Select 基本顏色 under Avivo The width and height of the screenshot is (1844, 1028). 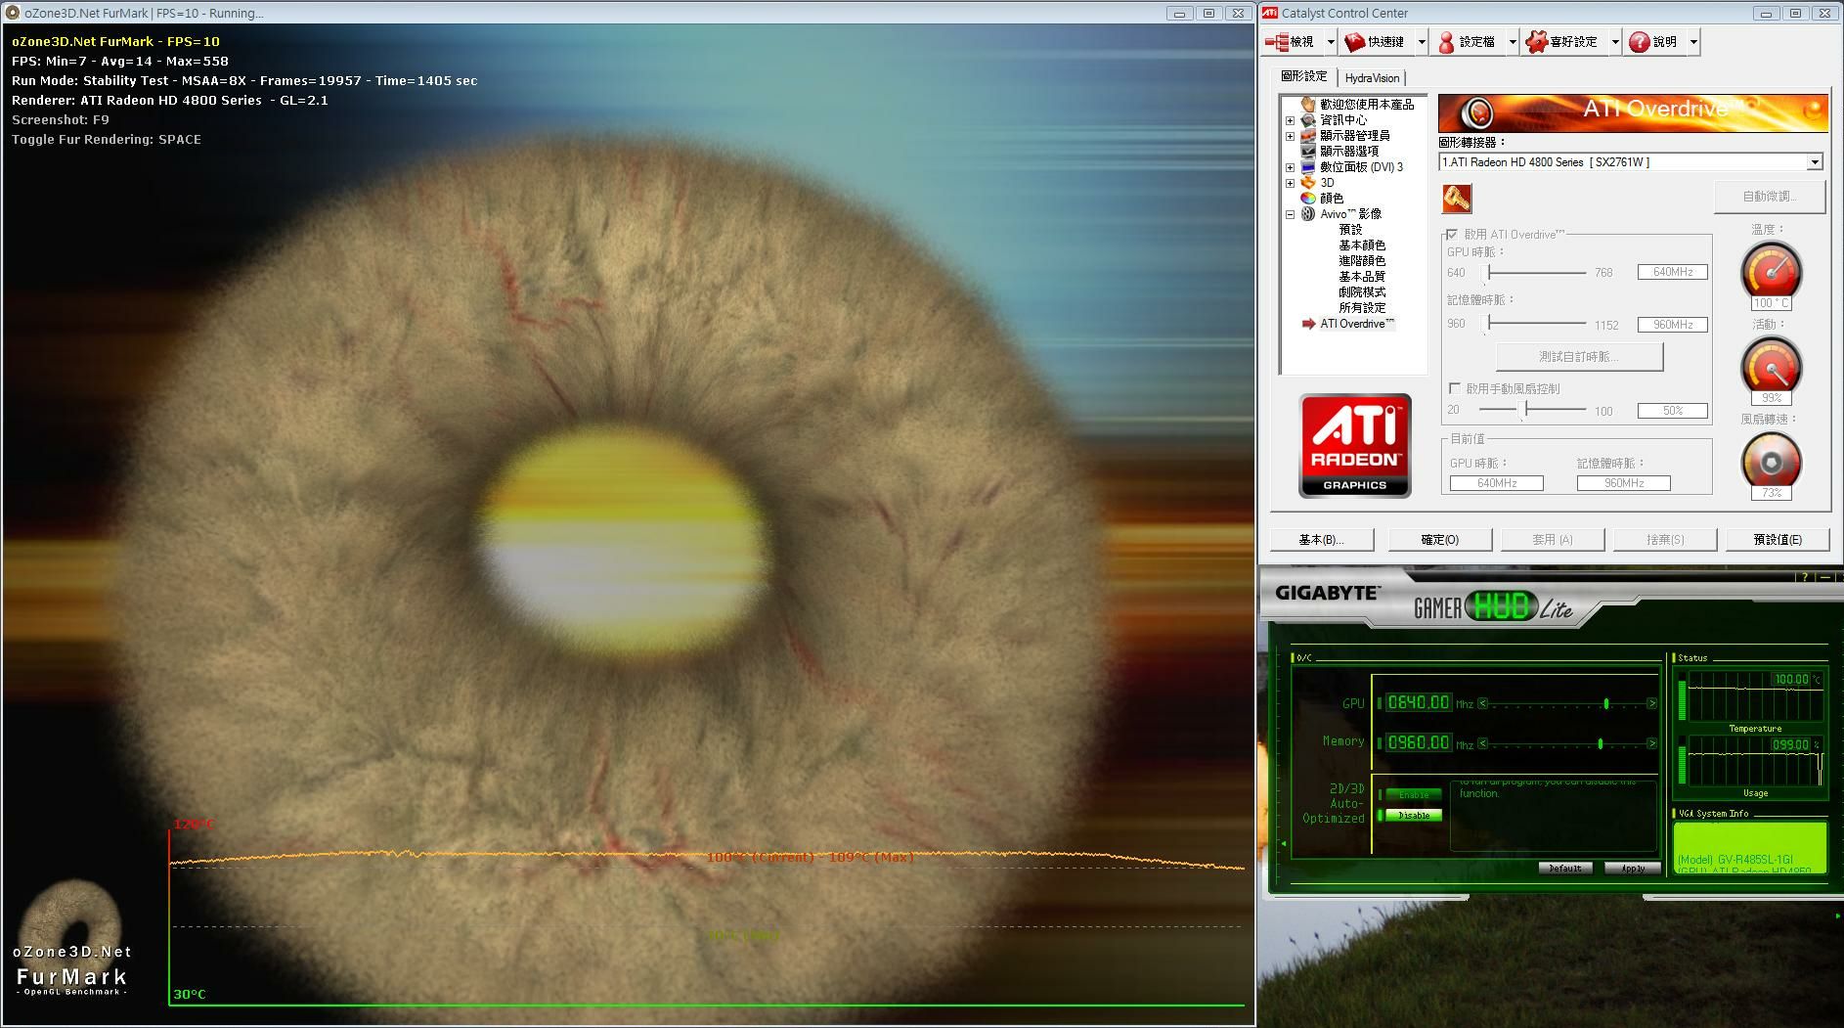point(1362,246)
